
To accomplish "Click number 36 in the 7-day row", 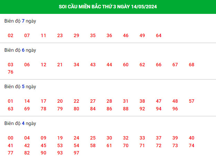I will tap(109, 35).
